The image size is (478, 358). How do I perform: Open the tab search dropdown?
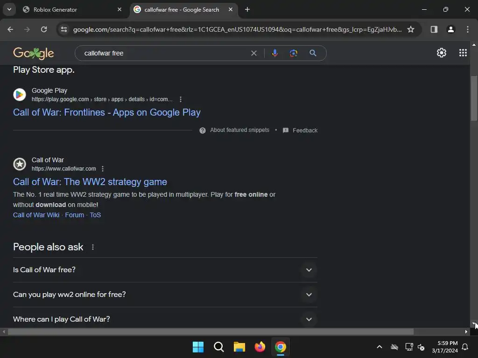point(9,9)
